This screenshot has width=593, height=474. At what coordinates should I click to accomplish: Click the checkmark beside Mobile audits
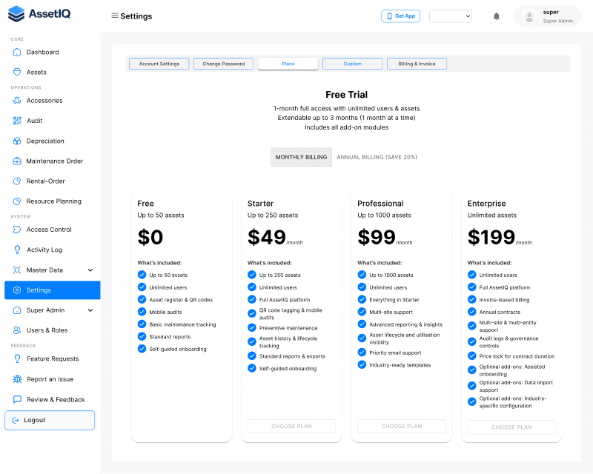pyautogui.click(x=142, y=312)
